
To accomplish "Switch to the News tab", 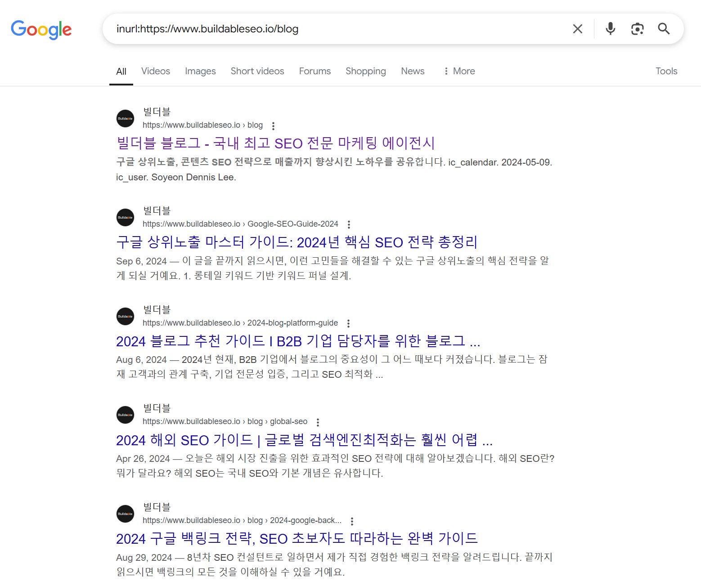I will pos(413,71).
